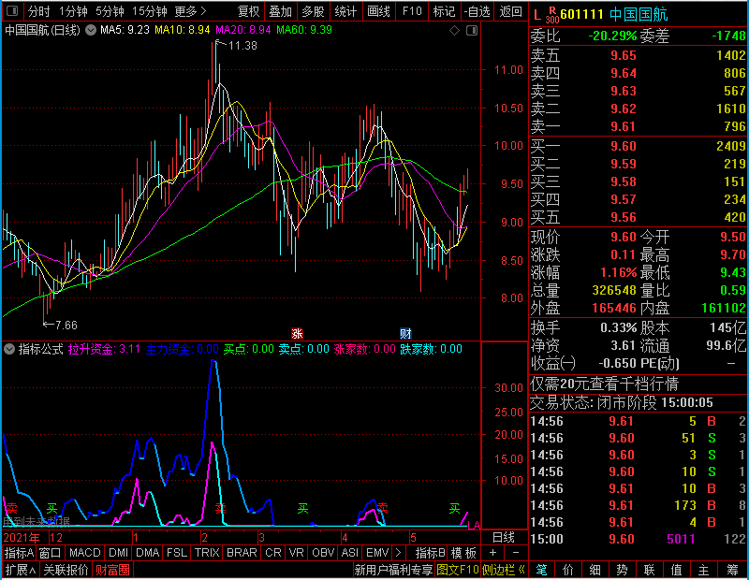The height and width of the screenshot is (580, 749).
Task: Click the 财 marker on the timeline
Action: 405,333
